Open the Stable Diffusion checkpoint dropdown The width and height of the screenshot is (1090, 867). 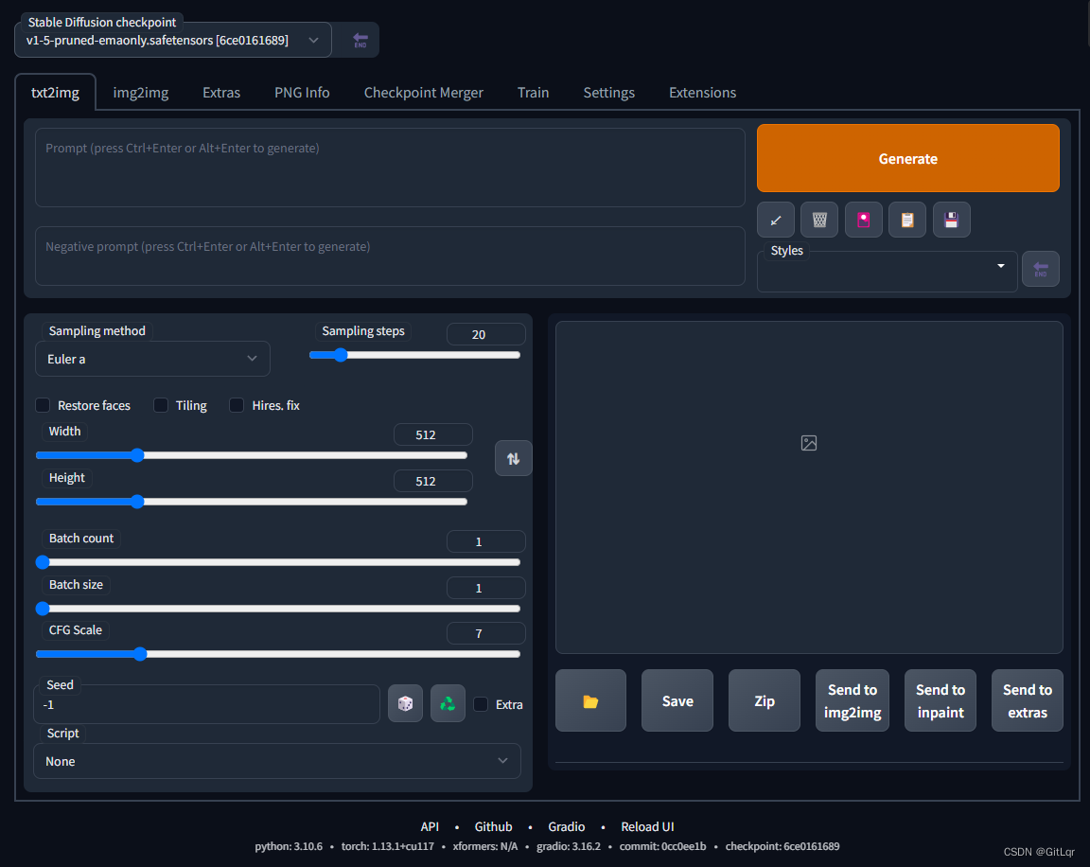pos(173,41)
